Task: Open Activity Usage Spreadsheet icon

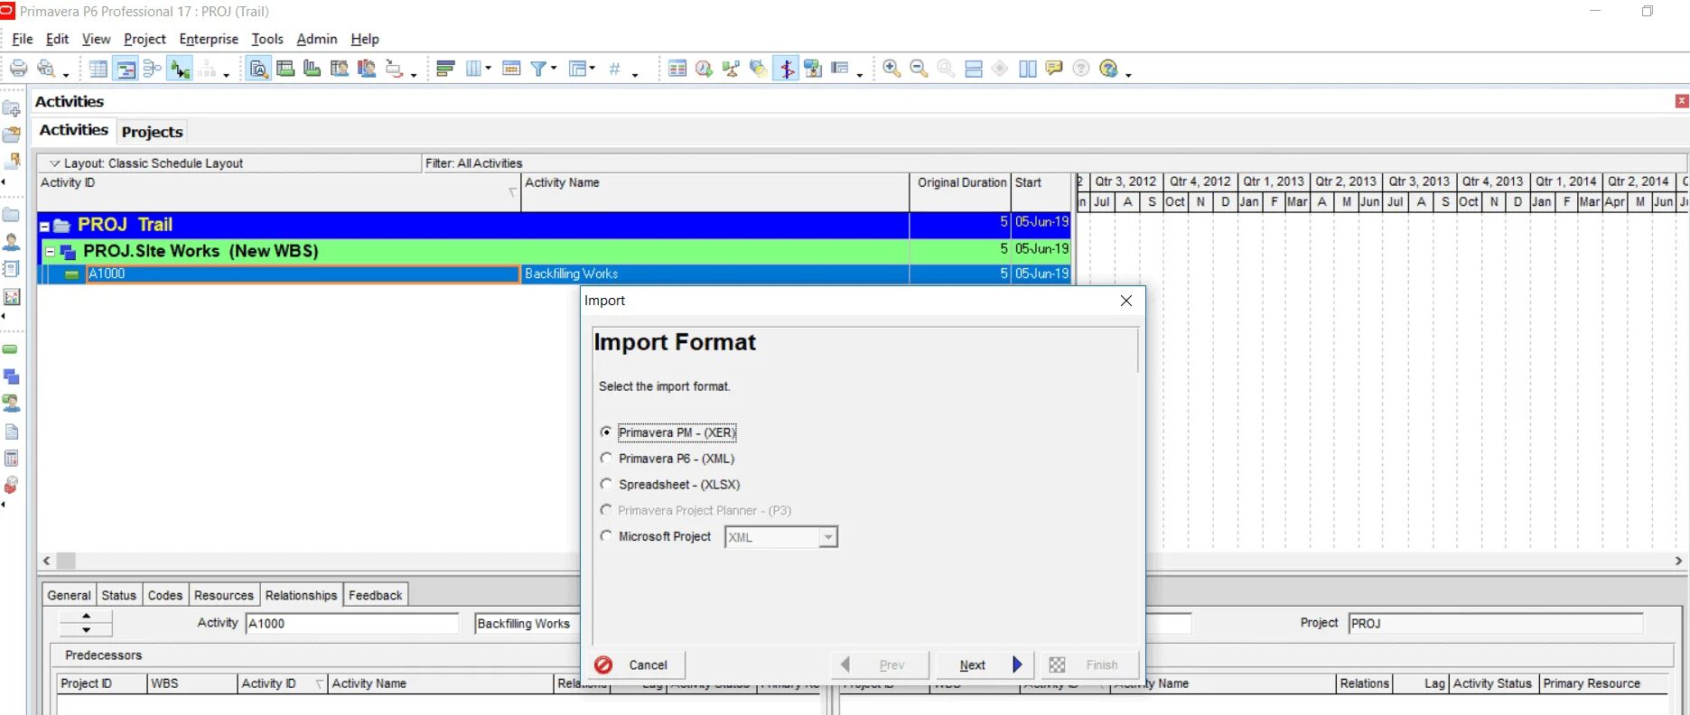Action: tap(285, 69)
